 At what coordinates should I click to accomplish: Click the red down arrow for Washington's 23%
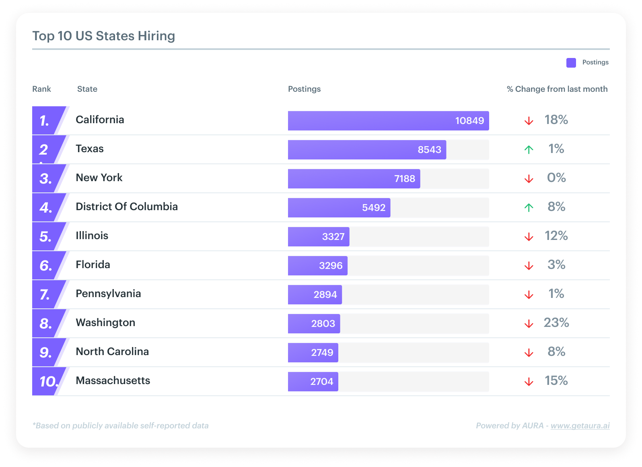tap(529, 324)
